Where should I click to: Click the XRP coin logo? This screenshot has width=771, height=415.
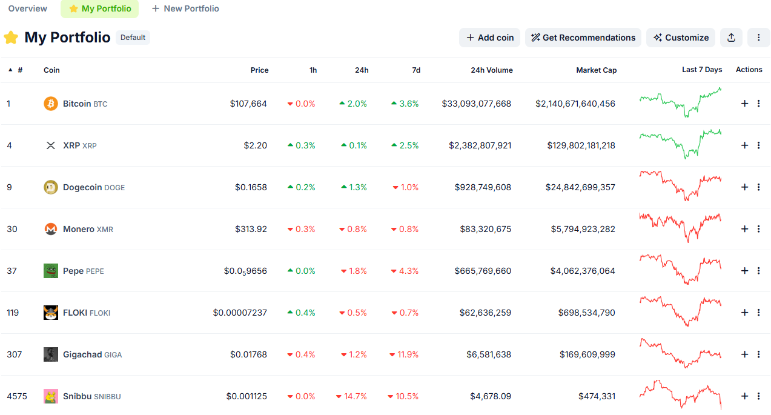(x=51, y=145)
